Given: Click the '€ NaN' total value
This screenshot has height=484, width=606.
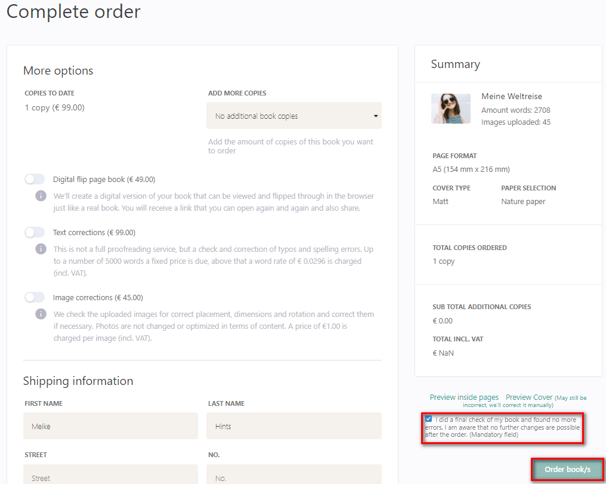Looking at the screenshot, I should pyautogui.click(x=443, y=353).
